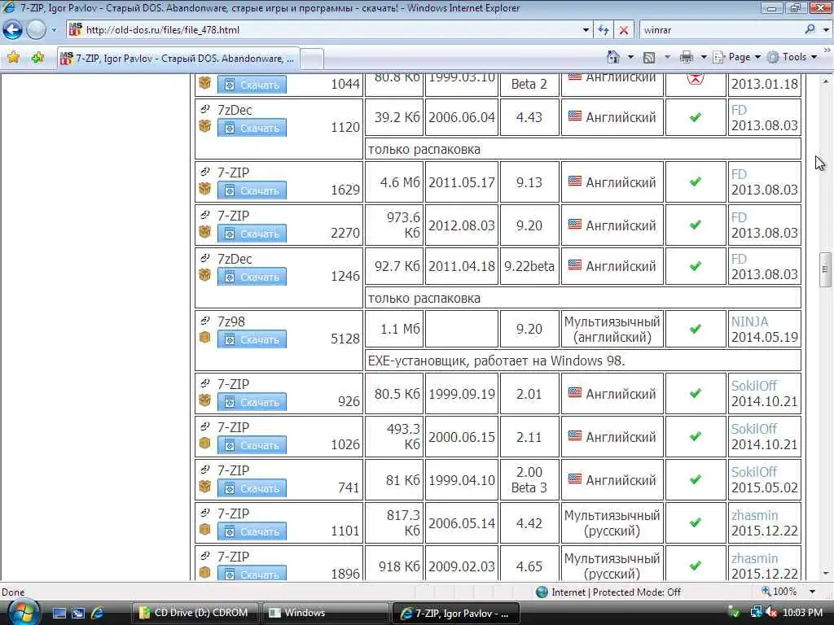Click zhasmin link in 7-ZIP 4.42 row
Viewport: 834px width, 625px height.
pos(754,515)
